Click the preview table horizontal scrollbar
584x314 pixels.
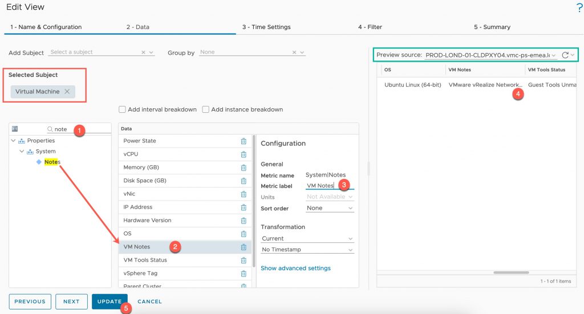pos(511,273)
